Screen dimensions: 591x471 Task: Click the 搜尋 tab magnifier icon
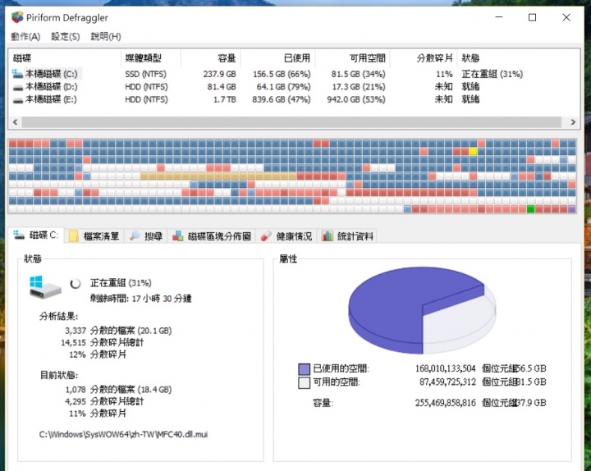pos(134,236)
